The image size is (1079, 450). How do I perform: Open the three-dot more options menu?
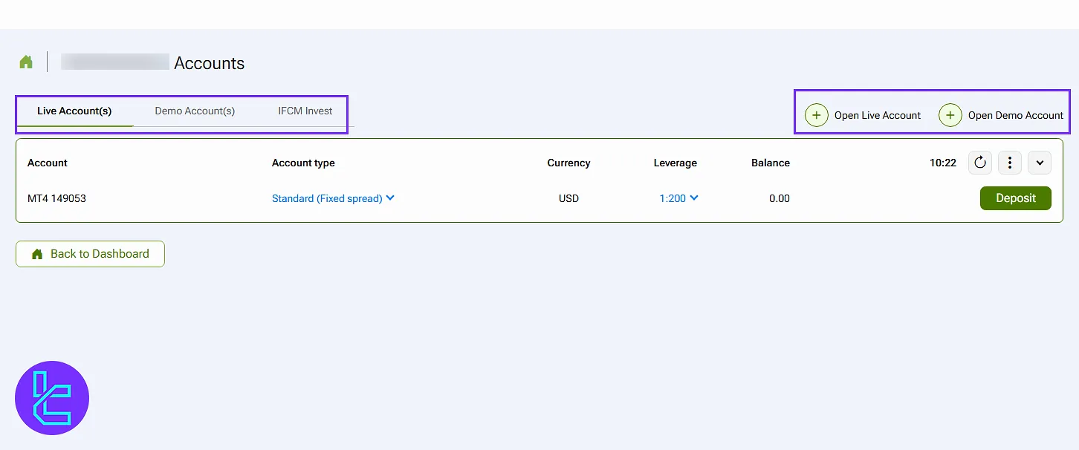tap(1010, 163)
